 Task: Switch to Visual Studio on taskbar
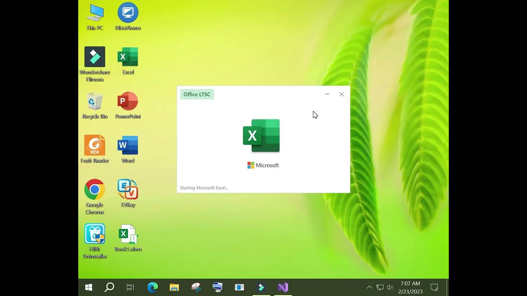(x=283, y=287)
